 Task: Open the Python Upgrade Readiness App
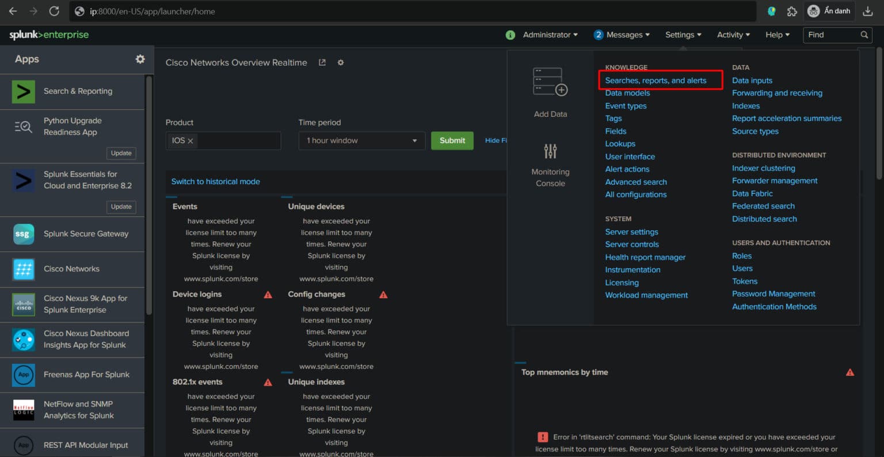73,126
